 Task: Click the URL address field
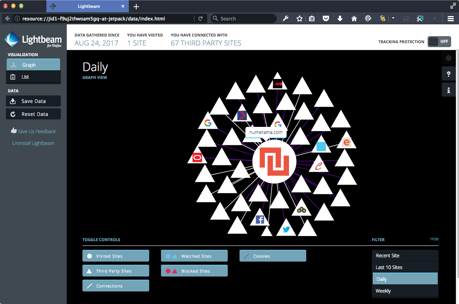(x=106, y=18)
